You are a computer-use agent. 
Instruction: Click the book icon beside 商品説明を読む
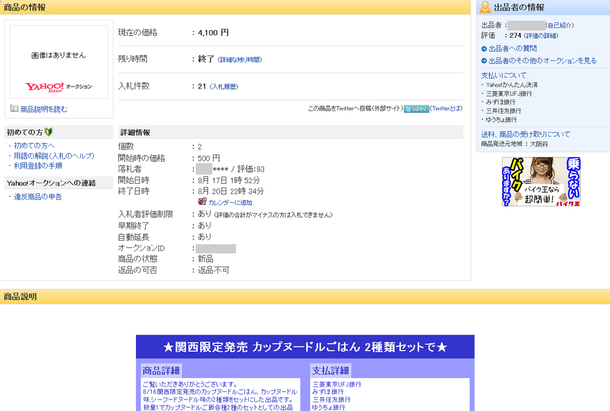(x=15, y=108)
